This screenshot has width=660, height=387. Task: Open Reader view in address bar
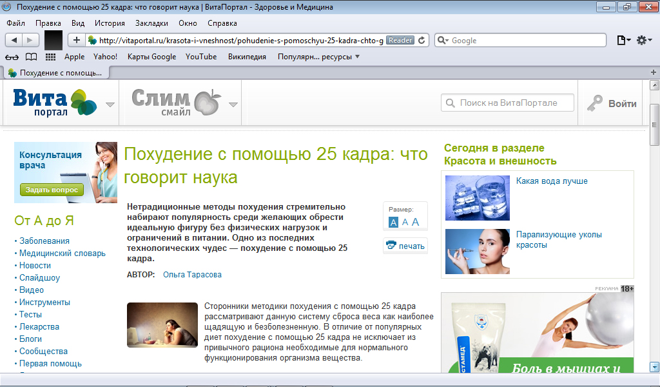(400, 40)
